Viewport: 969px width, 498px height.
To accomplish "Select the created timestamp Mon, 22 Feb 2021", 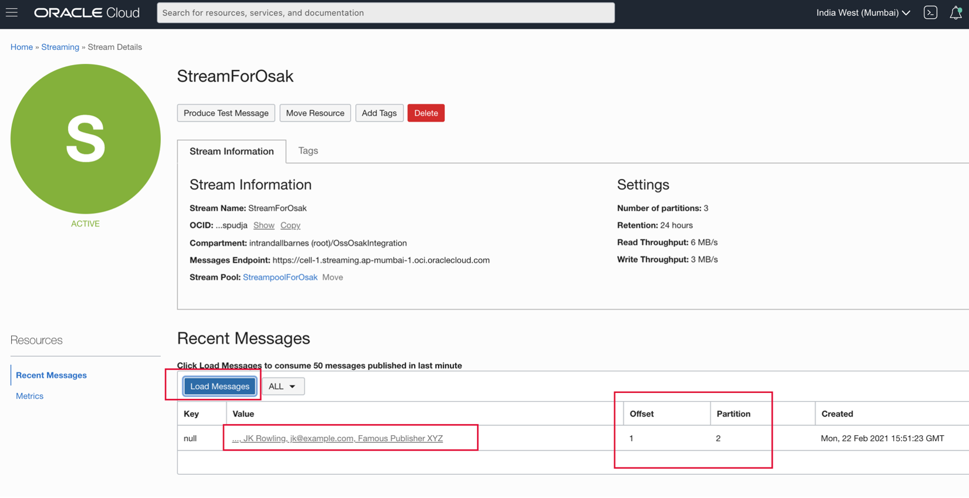I will pyautogui.click(x=882, y=438).
